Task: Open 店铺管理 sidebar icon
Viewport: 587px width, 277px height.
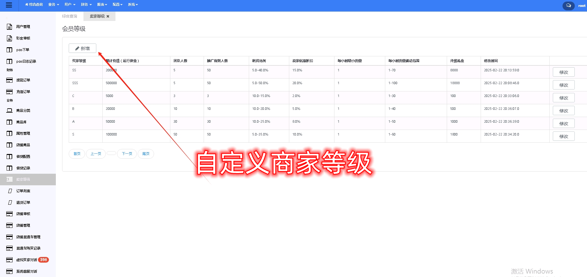Action: [9, 225]
